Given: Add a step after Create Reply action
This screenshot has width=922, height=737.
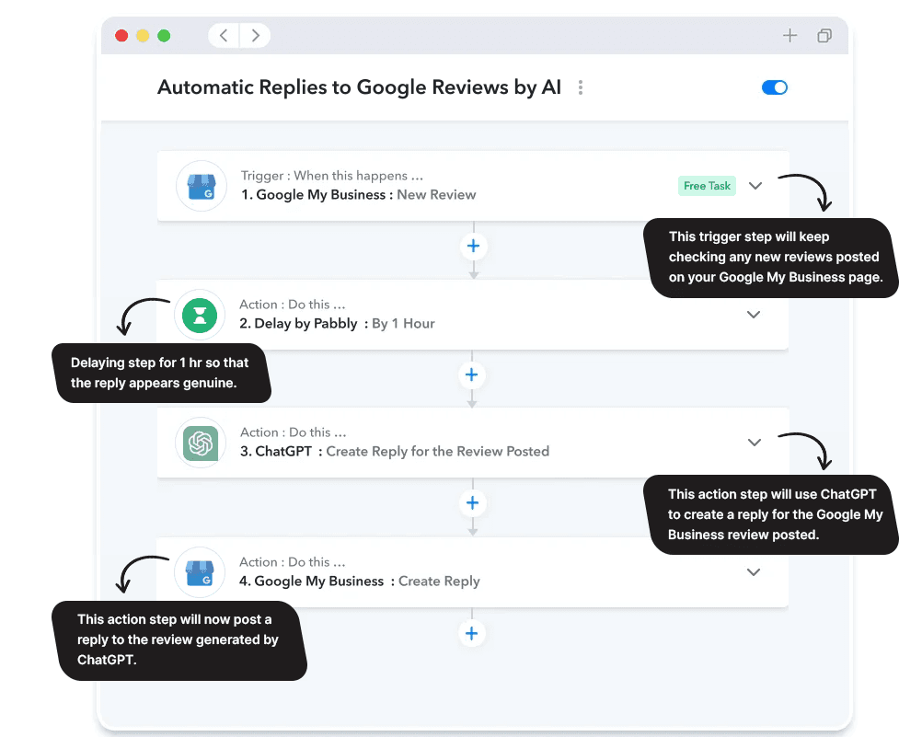Looking at the screenshot, I should 472,633.
